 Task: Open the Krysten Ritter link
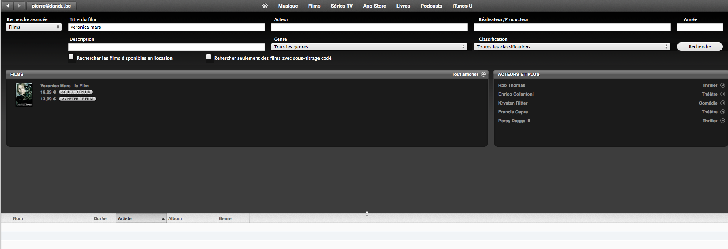[x=513, y=103]
